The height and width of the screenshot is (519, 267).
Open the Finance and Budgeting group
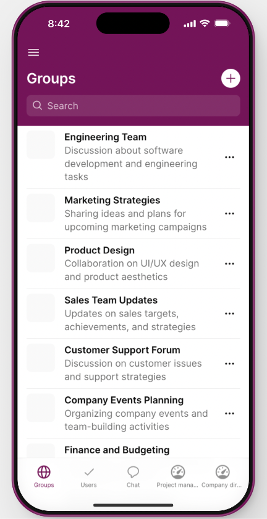click(133, 450)
